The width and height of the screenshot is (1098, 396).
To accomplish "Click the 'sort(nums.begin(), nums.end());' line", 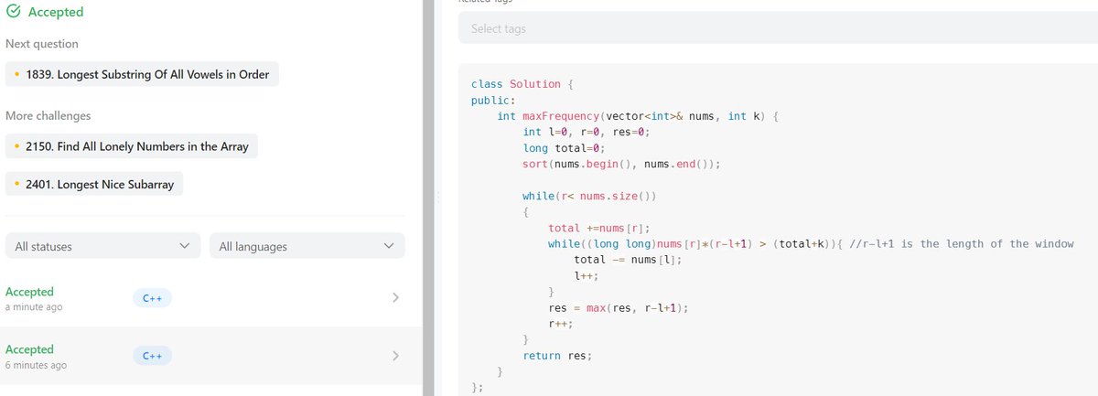I will [622, 164].
